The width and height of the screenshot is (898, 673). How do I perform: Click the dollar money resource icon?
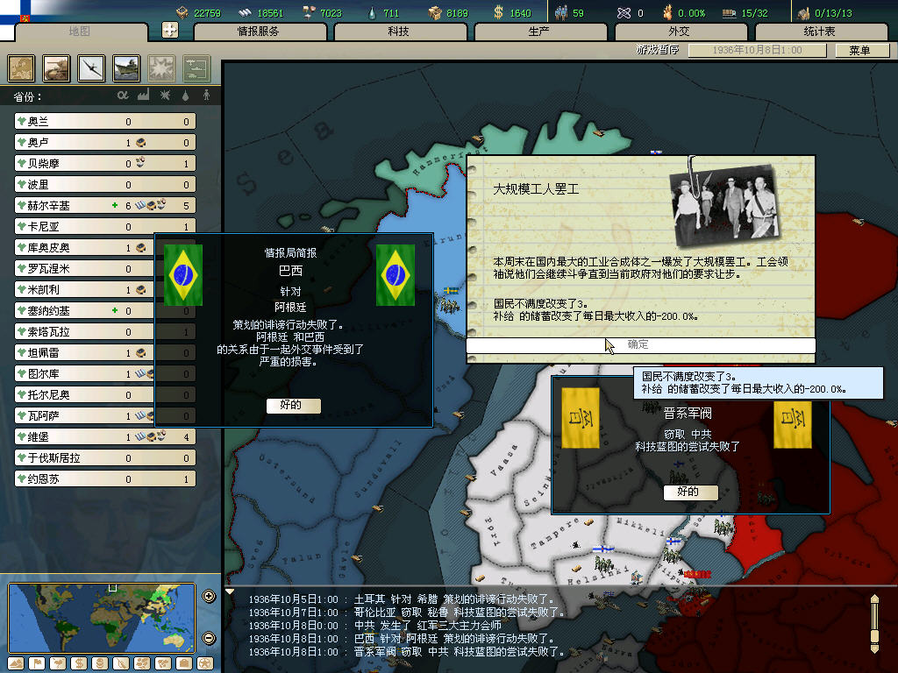499,12
